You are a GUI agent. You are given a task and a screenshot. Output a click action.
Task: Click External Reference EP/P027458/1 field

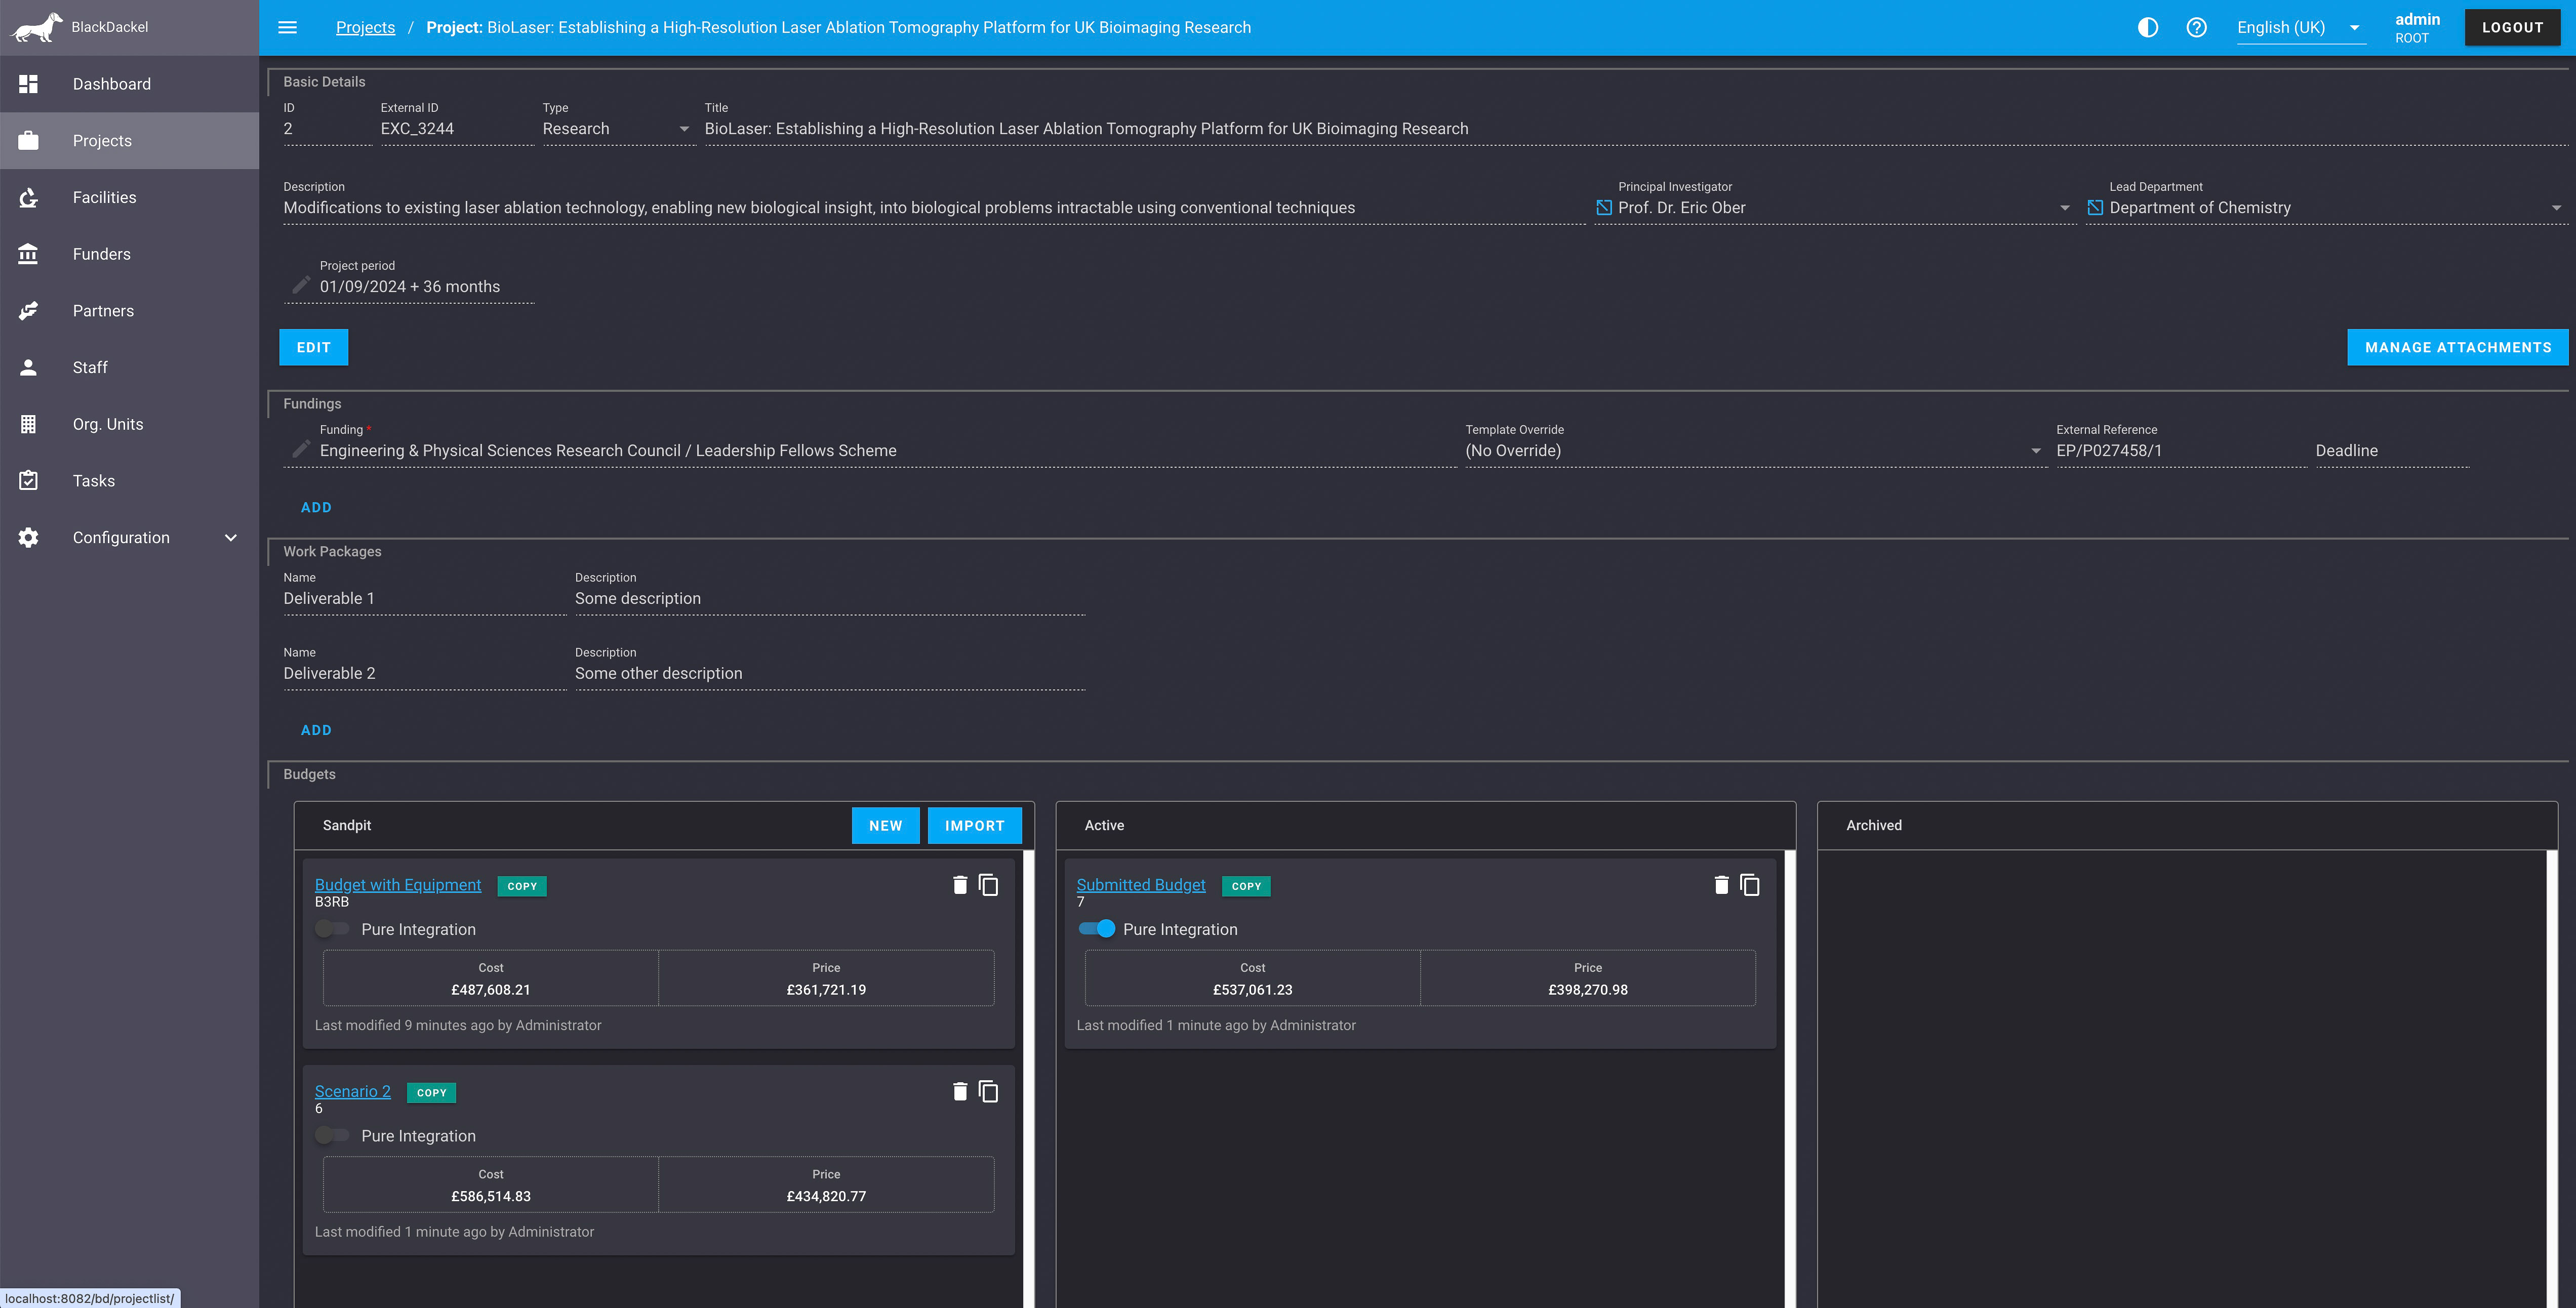coord(2181,451)
